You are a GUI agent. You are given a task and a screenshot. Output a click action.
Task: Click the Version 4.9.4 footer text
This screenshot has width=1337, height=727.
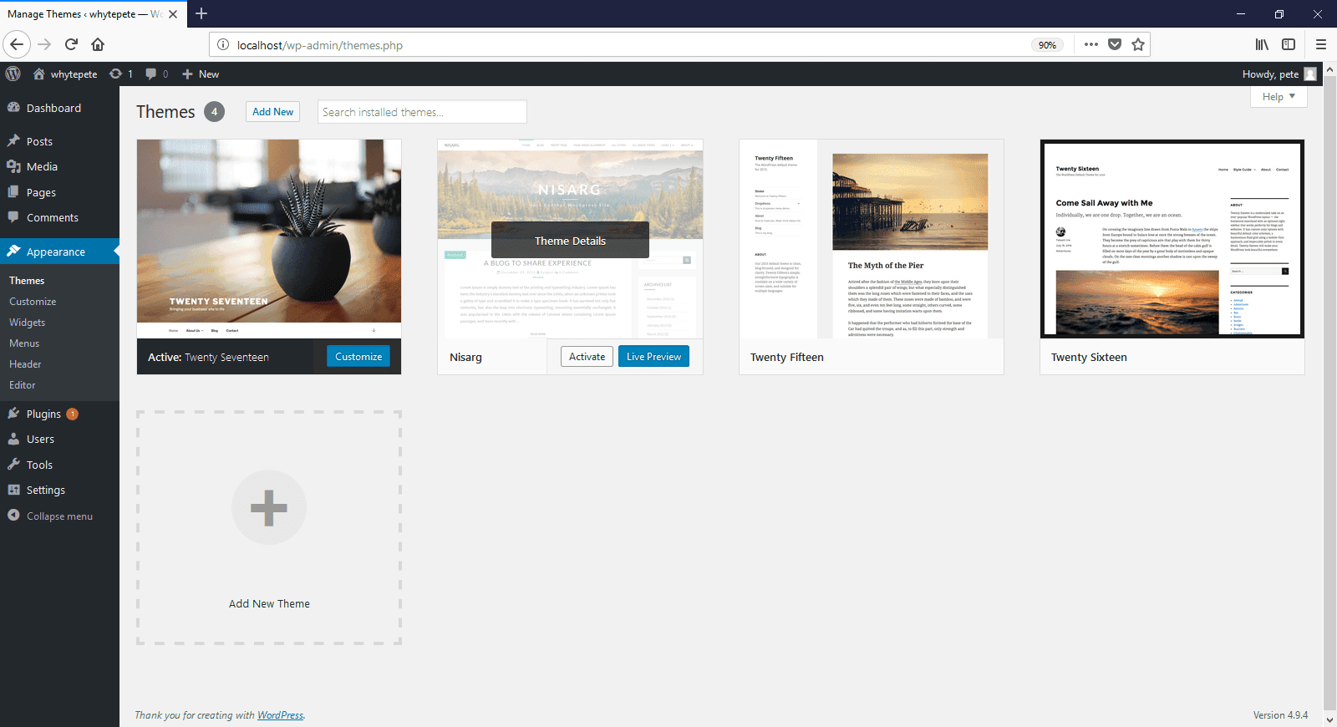click(1280, 715)
